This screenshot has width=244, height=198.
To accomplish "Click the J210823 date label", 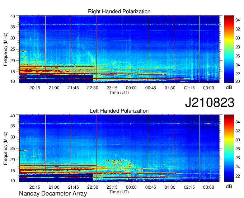I will 210,103.
